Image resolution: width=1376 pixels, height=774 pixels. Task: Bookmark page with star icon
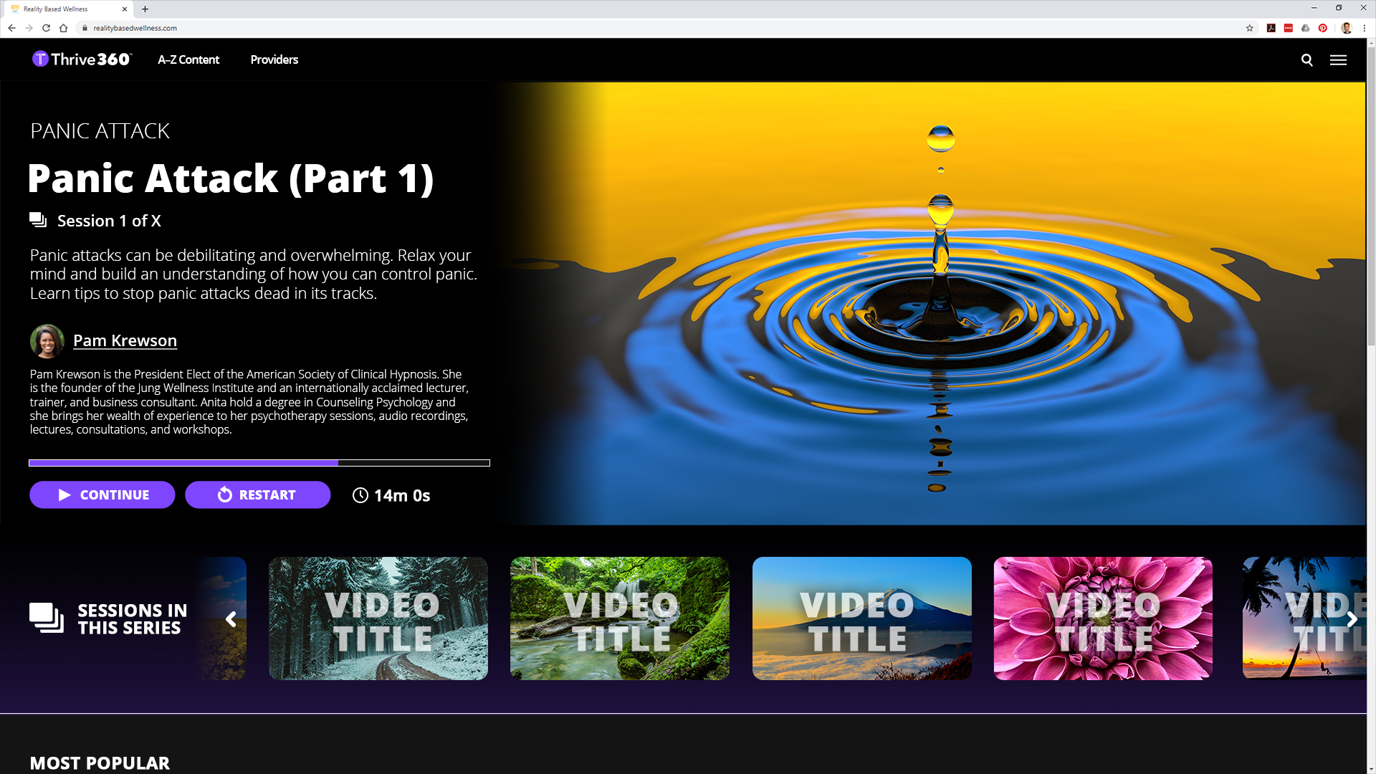1249,28
